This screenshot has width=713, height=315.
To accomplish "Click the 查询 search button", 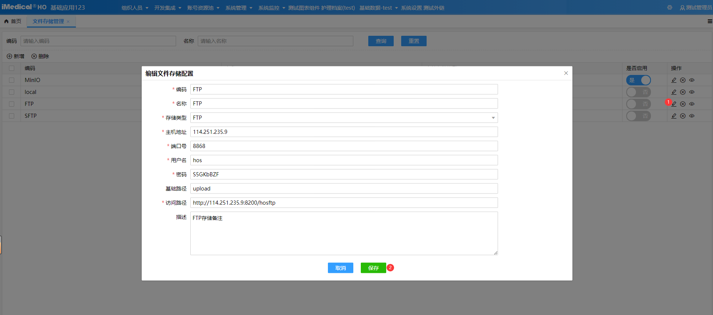I will 381,41.
